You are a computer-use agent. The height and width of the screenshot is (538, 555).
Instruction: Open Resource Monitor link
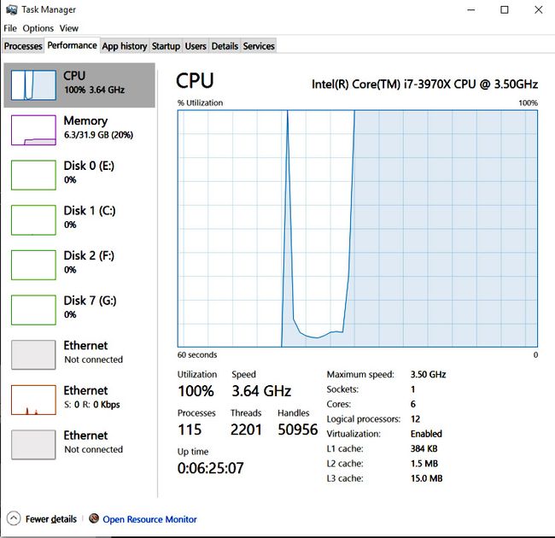point(149,519)
